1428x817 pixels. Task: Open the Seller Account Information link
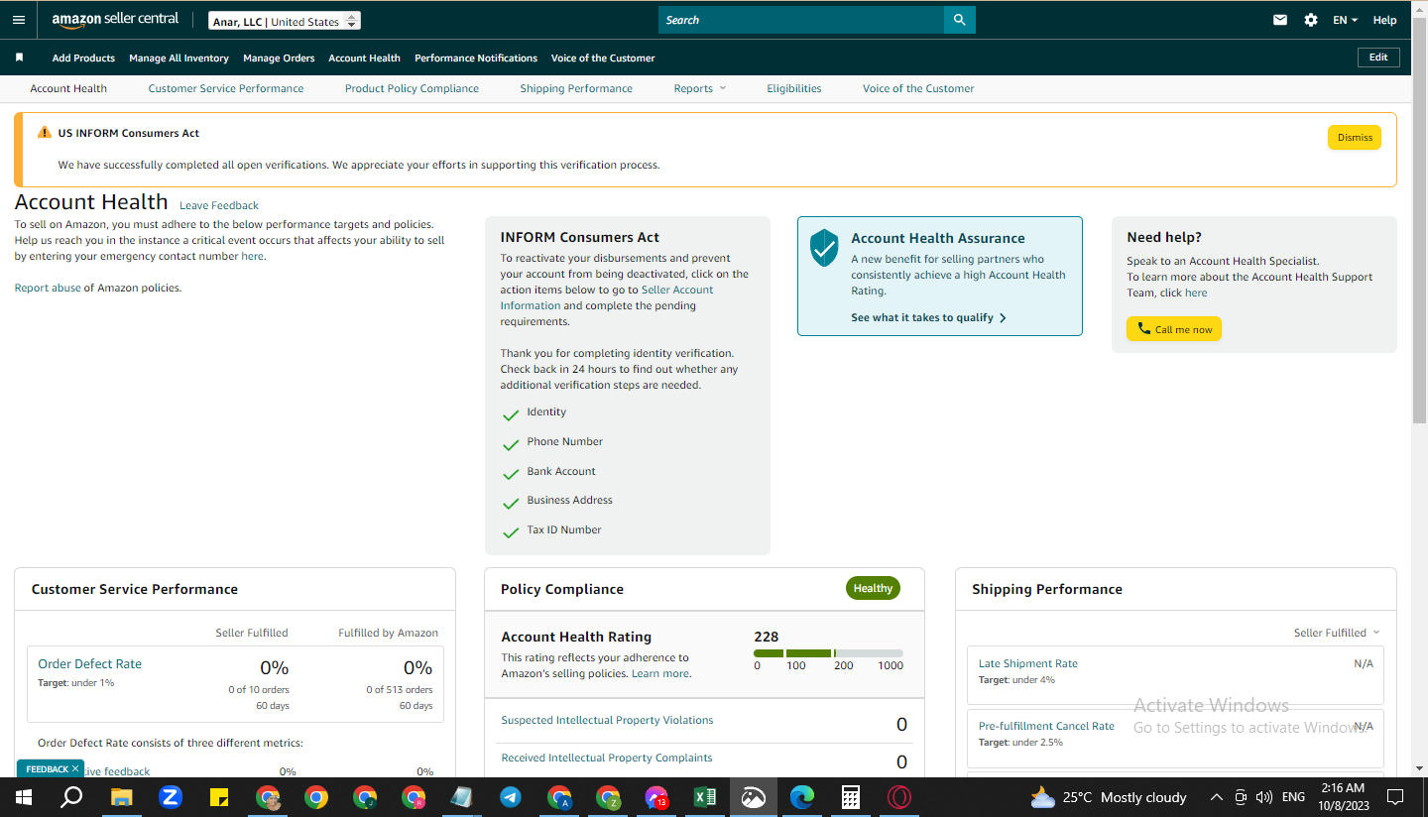pos(607,297)
